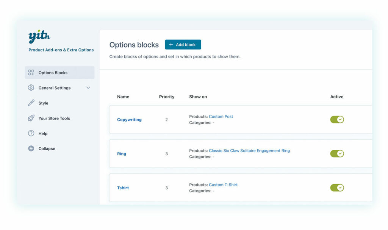The height and width of the screenshot is (230, 388).
Task: Click the Options Blocks grid icon
Action: click(x=31, y=73)
